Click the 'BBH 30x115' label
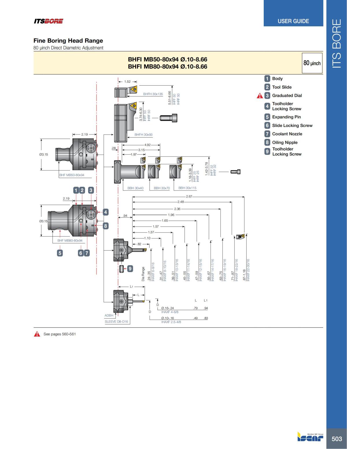The height and width of the screenshot is (449, 347). click(x=187, y=188)
